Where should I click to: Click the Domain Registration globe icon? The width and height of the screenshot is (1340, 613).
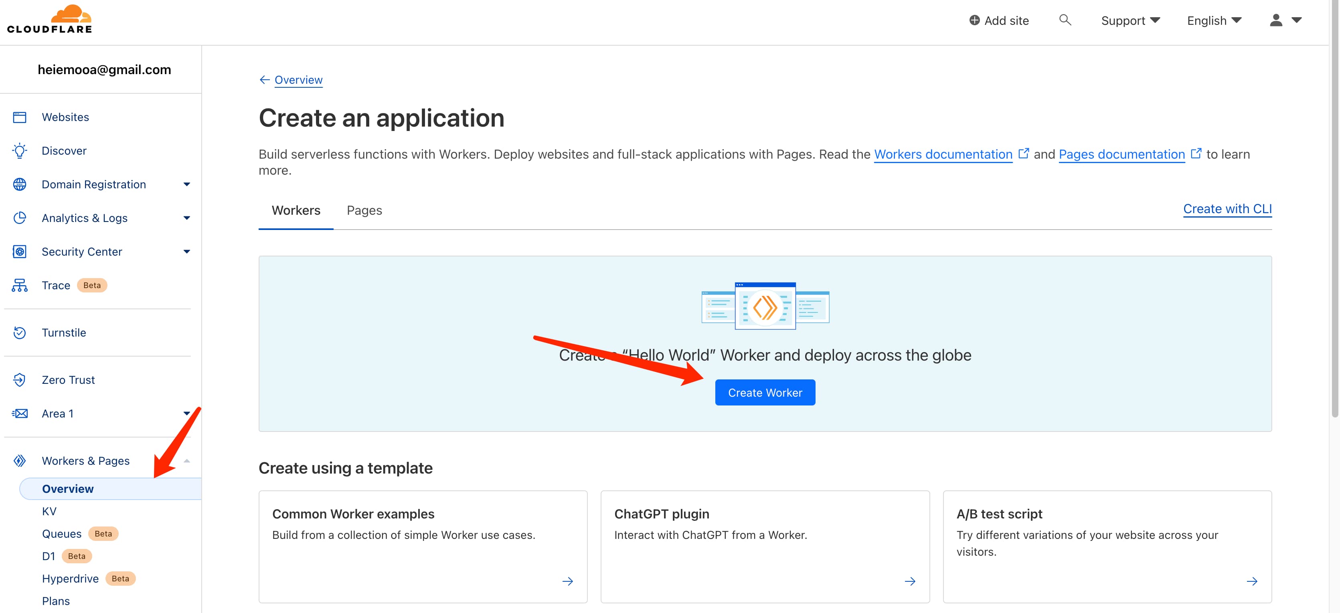20,185
